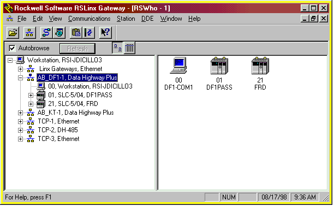This screenshot has height=206, width=334.
Task: Select 21, SLC-5/04, FRD row
Action: coord(73,104)
